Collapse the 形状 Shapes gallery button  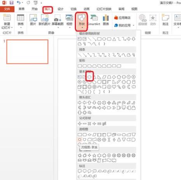pos(82,21)
